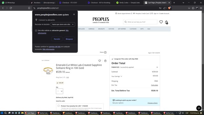
Task: Switch to the WhatsApp tab
Action: (14, 3)
